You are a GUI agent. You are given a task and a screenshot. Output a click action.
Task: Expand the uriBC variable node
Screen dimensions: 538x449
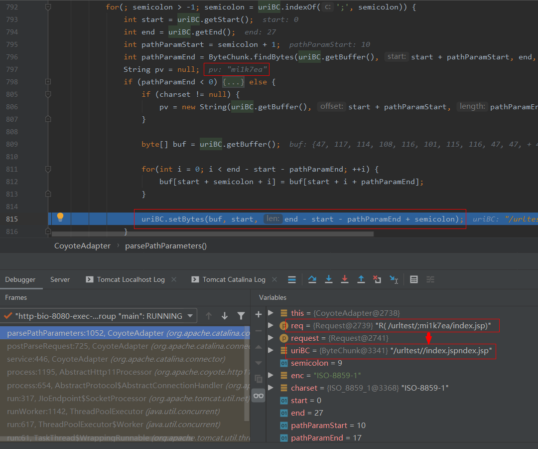[x=271, y=351]
